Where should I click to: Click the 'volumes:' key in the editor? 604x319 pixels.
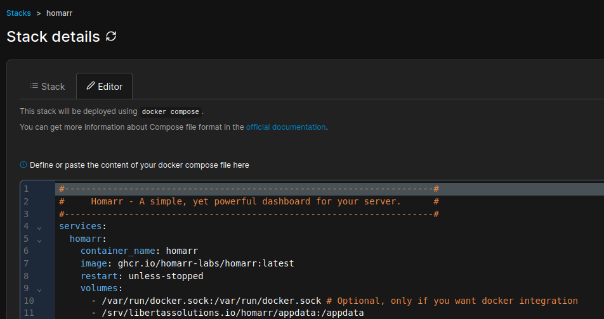(102, 288)
